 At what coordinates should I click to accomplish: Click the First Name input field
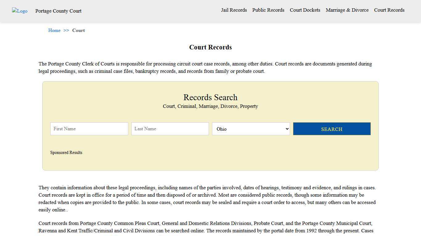(x=89, y=129)
